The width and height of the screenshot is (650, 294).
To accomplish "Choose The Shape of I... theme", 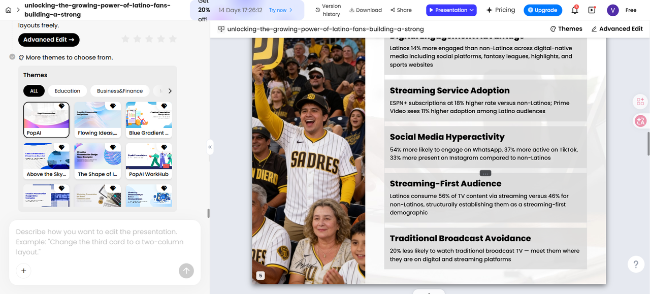I will point(97,161).
